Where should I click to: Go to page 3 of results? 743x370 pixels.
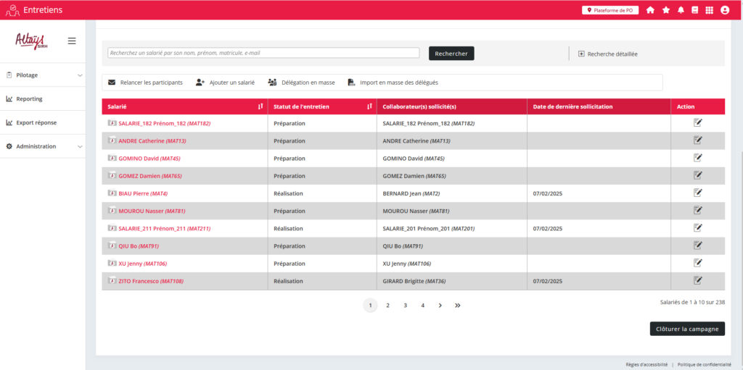405,306
